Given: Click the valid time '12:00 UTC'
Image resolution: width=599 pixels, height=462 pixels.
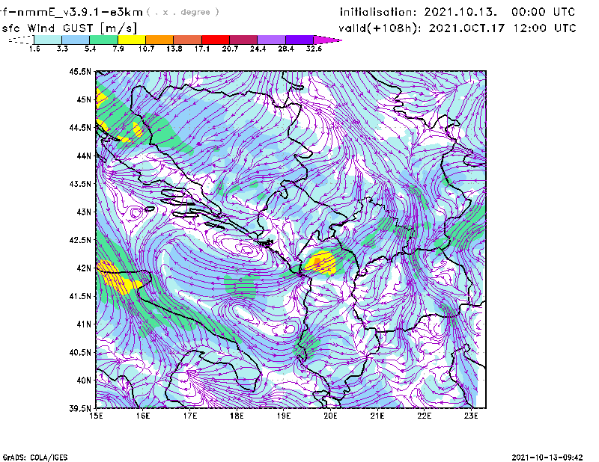Looking at the screenshot, I should tap(545, 28).
